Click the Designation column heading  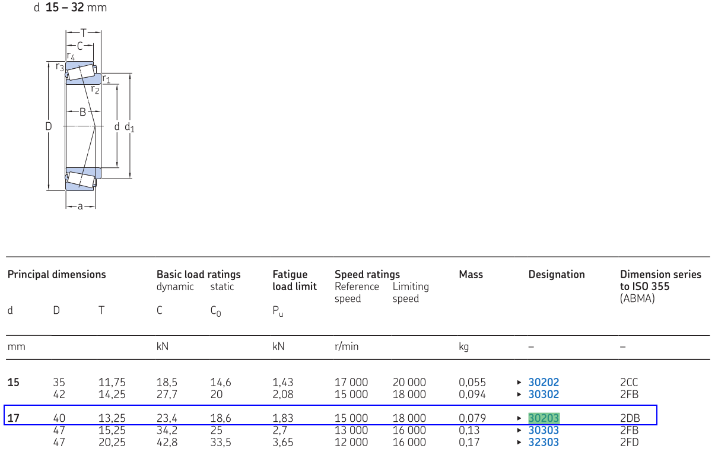click(x=556, y=274)
